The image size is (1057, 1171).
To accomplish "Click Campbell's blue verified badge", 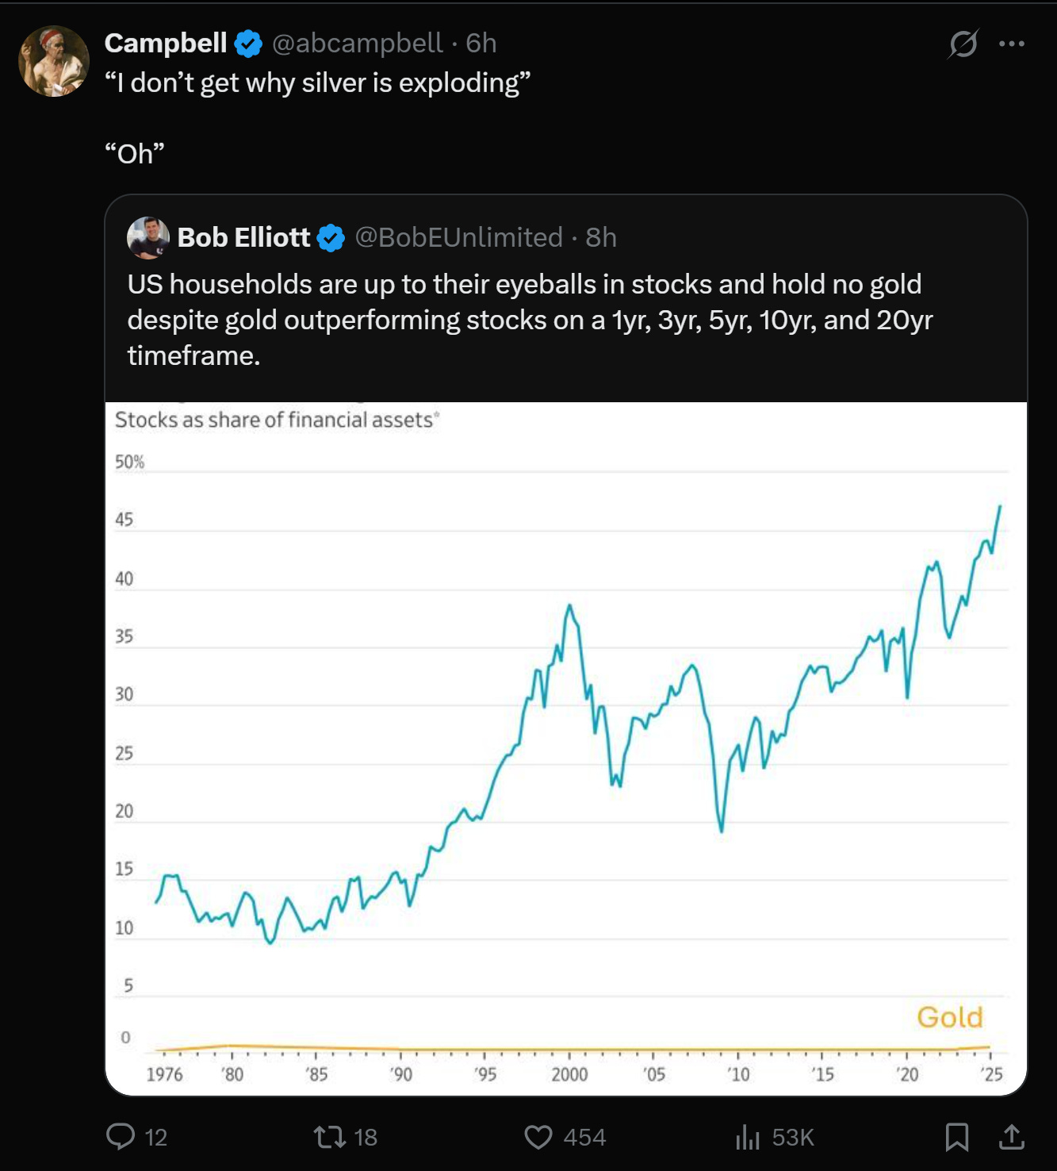I will pos(249,44).
